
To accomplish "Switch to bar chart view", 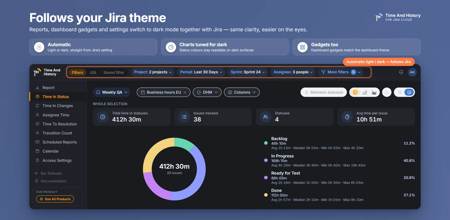I will click(365, 92).
